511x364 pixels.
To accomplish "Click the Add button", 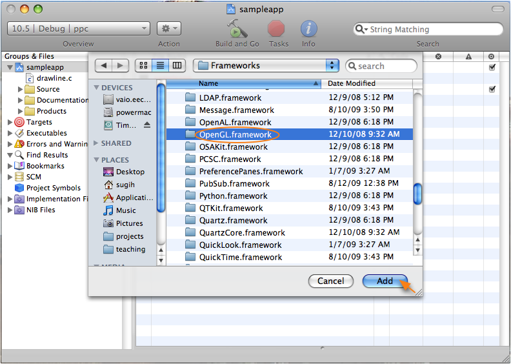I will (385, 281).
